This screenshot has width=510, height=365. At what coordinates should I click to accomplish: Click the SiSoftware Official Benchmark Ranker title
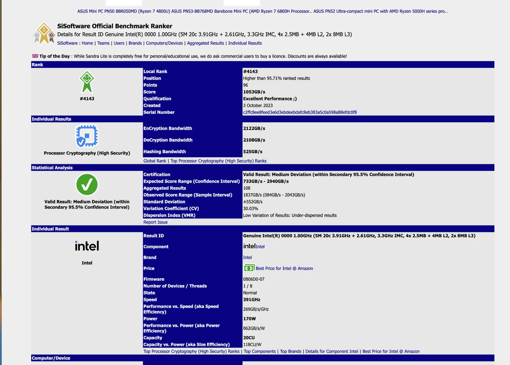click(115, 27)
